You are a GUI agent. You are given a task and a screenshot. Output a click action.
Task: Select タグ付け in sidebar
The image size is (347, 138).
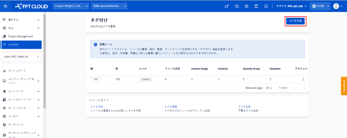21,45
